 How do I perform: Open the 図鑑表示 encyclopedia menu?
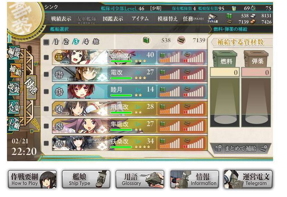[x=113, y=19]
